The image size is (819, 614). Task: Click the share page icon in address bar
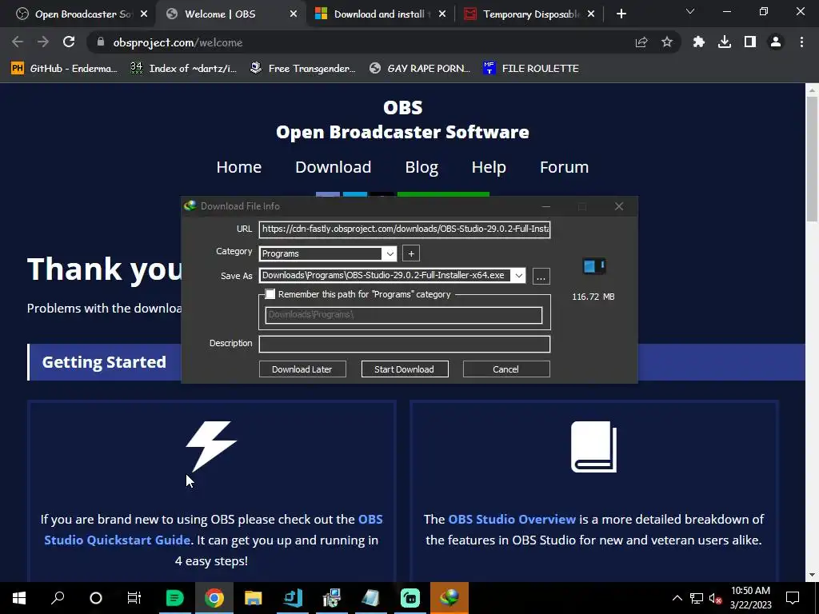pos(641,42)
